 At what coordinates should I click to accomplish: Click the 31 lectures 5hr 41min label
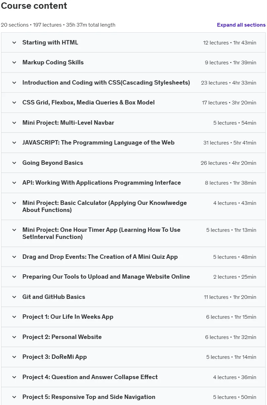click(230, 143)
